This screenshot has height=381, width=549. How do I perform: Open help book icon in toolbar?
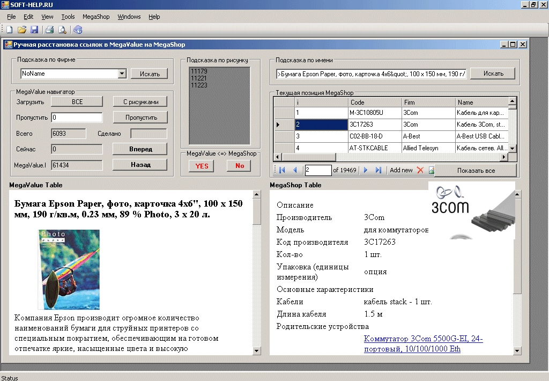[78, 30]
